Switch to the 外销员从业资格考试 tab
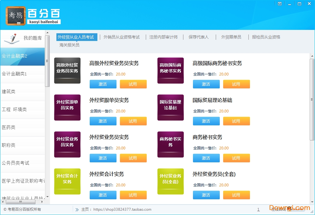Screen dimensions: 315x215 121,37
